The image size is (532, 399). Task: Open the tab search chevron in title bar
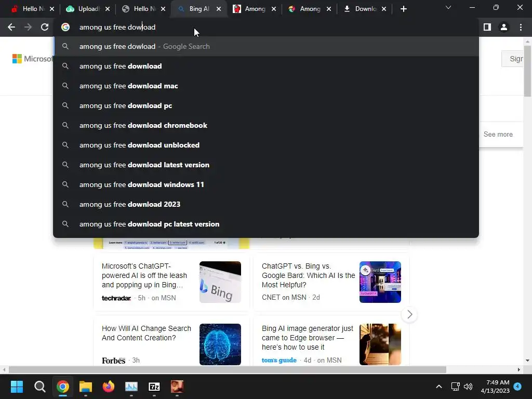click(x=448, y=7)
